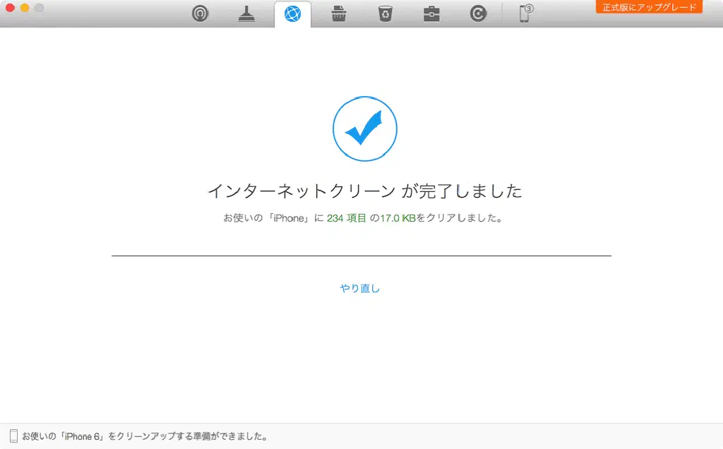The image size is (723, 449).
Task: Click the iPhone icon in status bar
Action: [13, 436]
